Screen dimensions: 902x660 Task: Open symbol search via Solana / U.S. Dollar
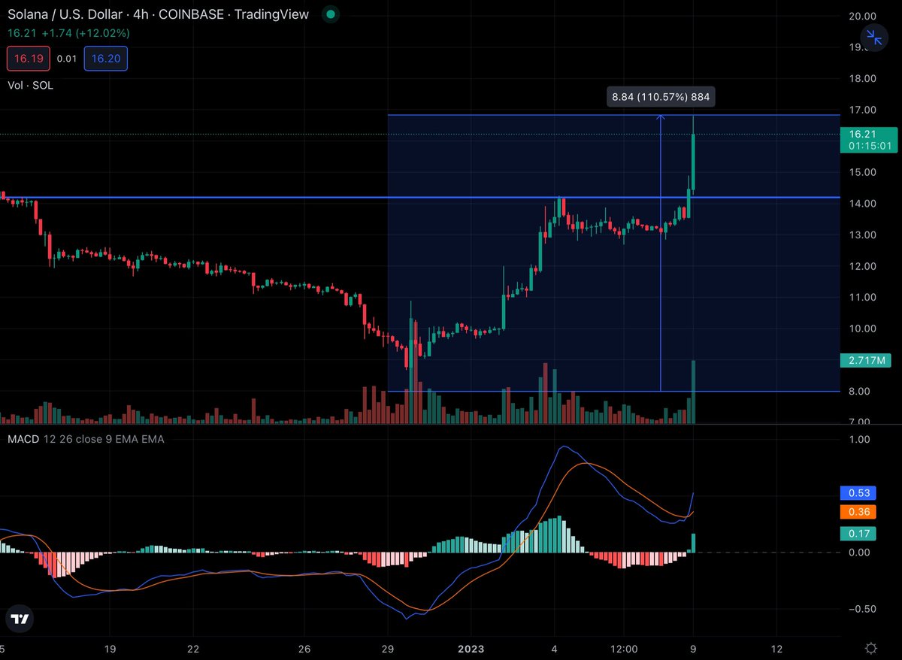68,14
